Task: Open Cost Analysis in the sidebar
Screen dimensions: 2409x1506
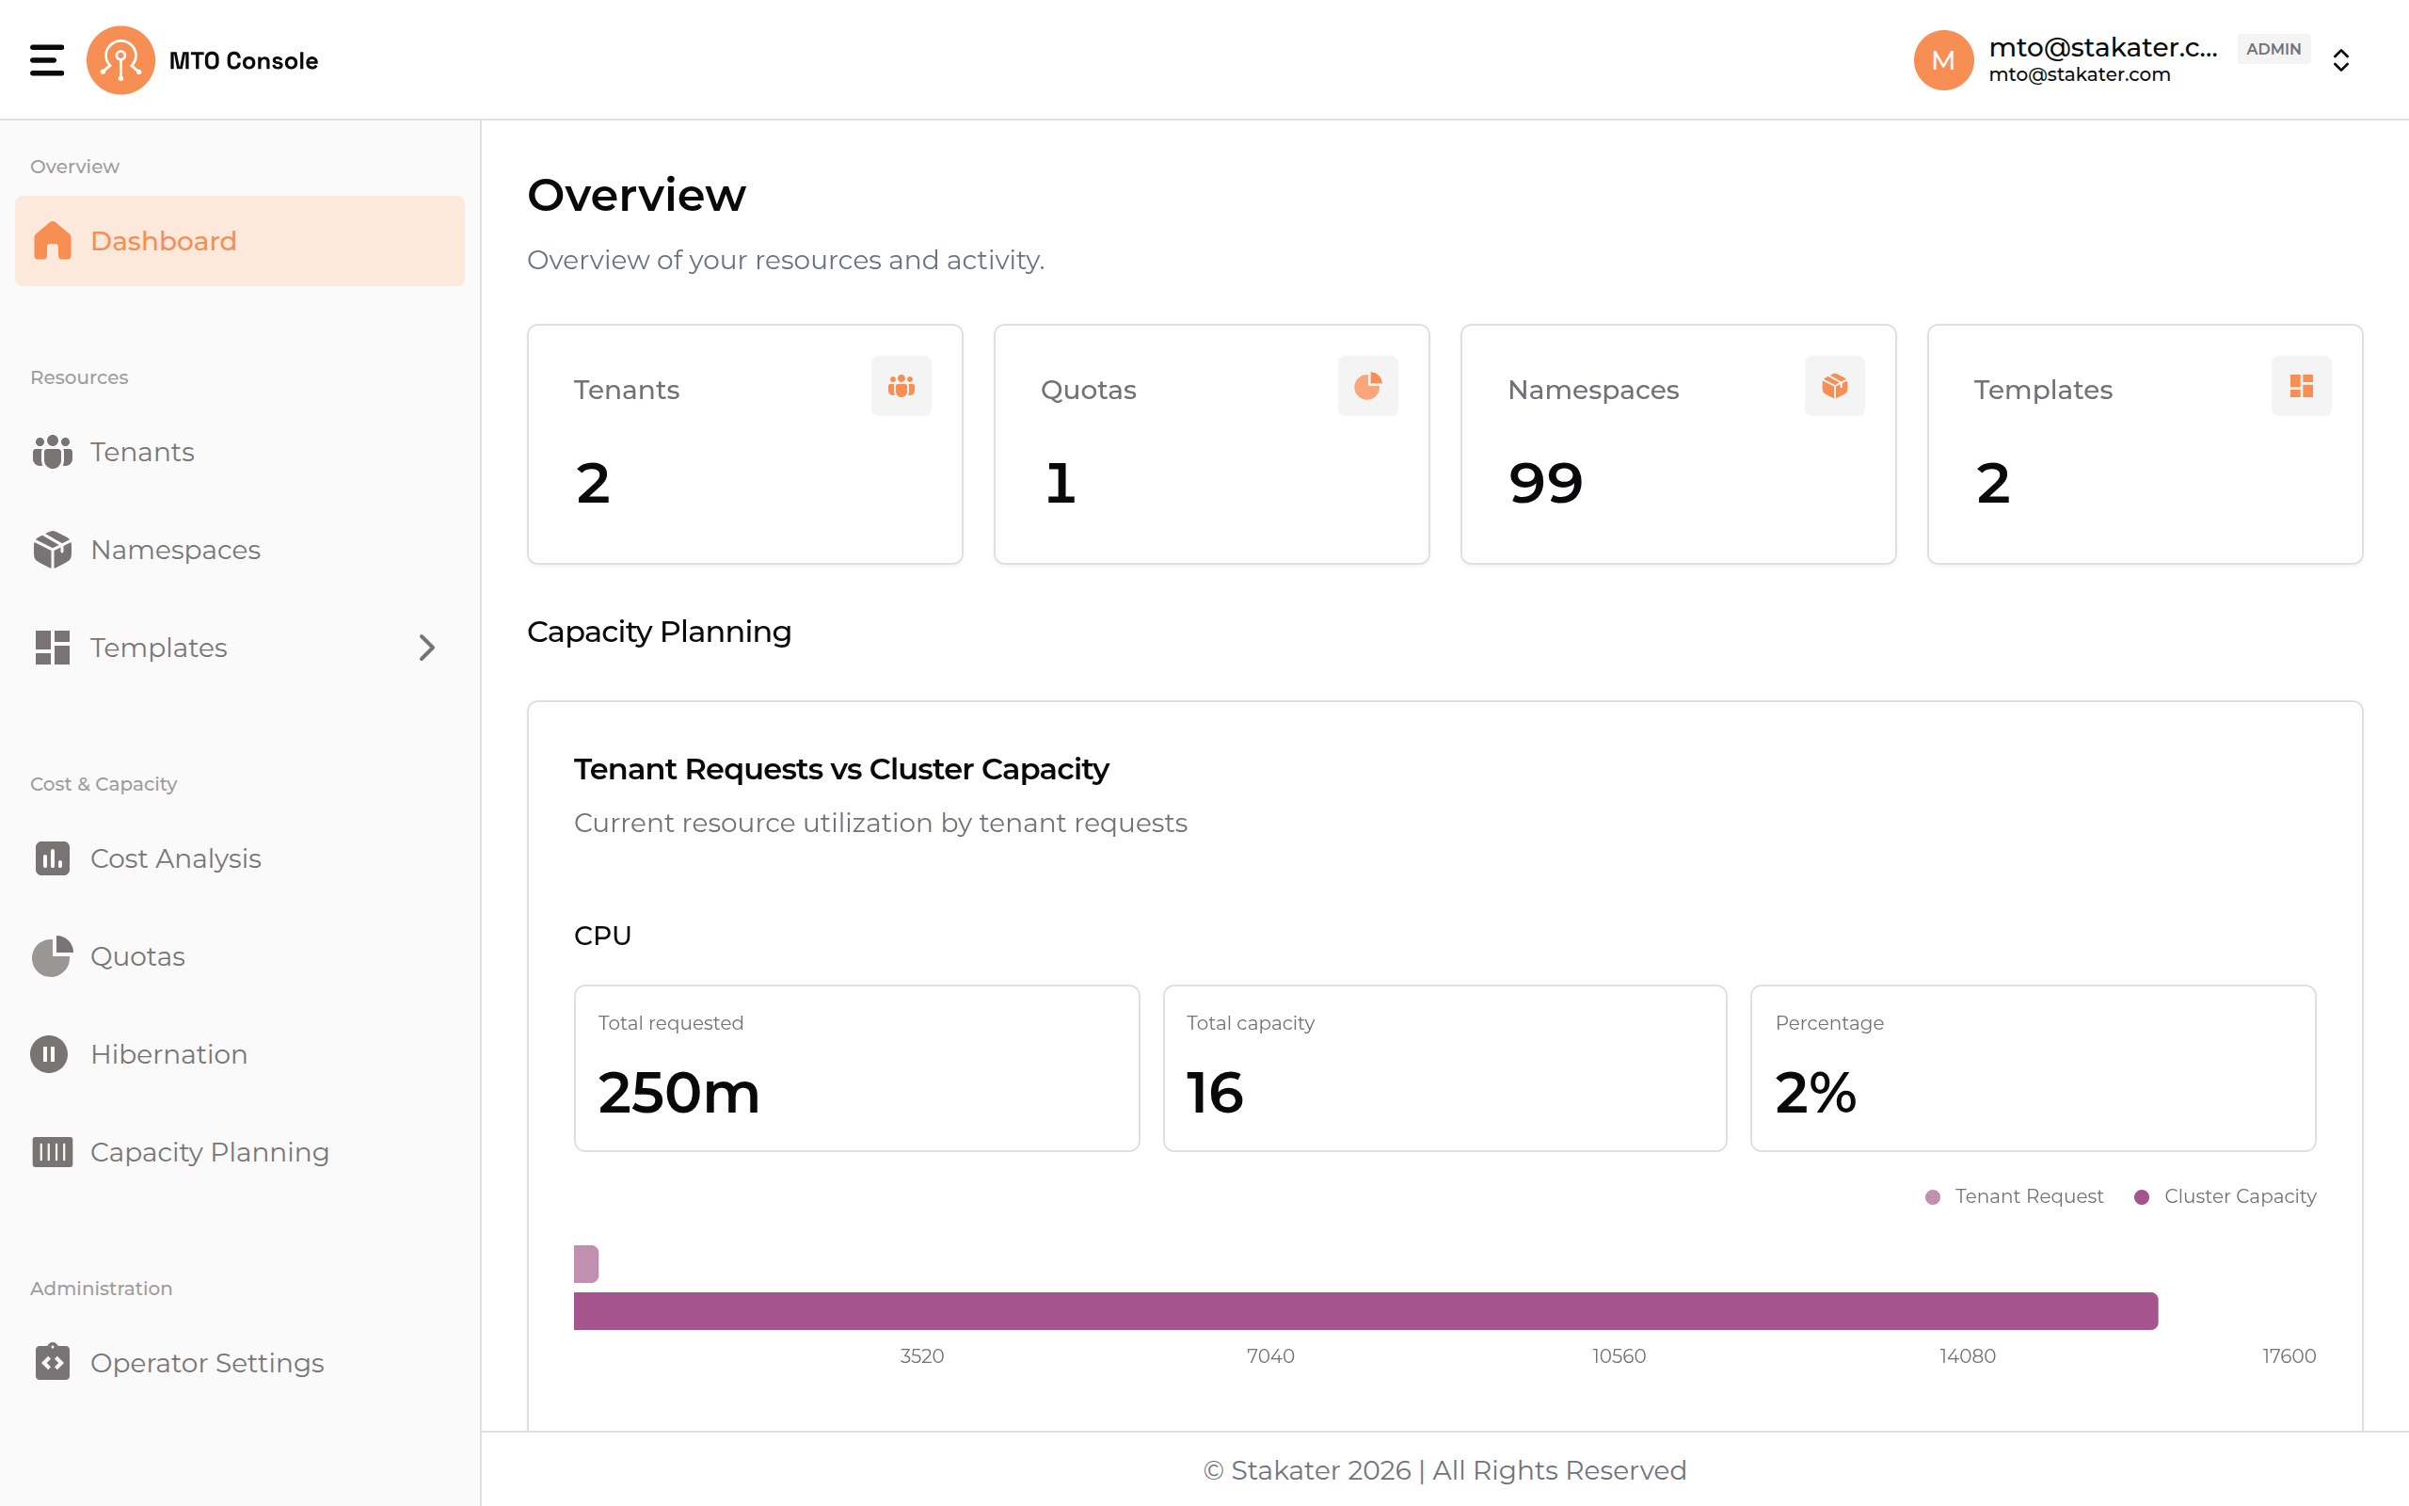Action: click(240, 858)
